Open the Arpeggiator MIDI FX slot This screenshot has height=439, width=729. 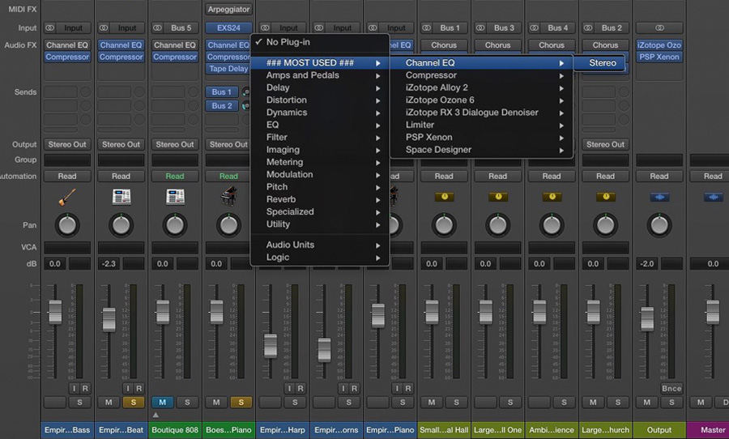click(228, 9)
